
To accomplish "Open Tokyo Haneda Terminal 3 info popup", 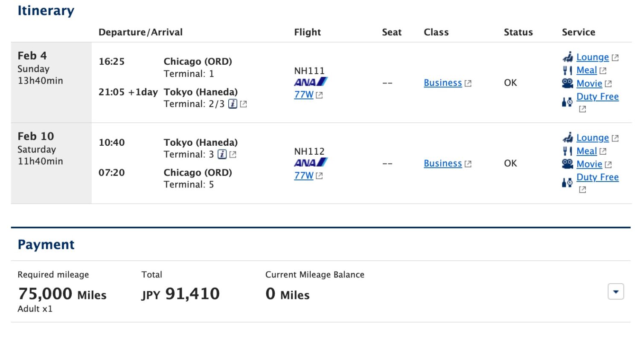I will coord(222,154).
